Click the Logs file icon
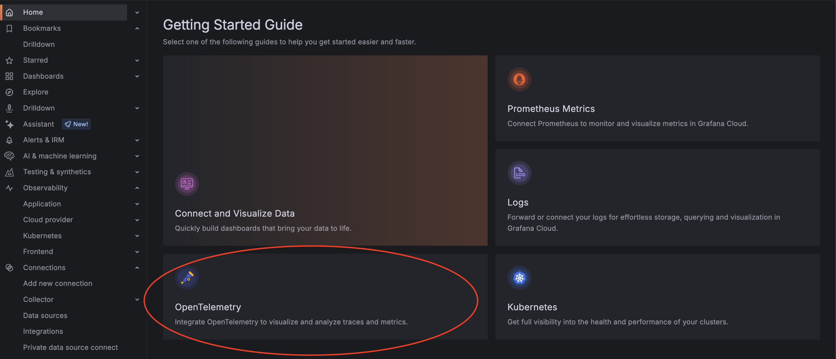This screenshot has width=836, height=359. [x=519, y=173]
